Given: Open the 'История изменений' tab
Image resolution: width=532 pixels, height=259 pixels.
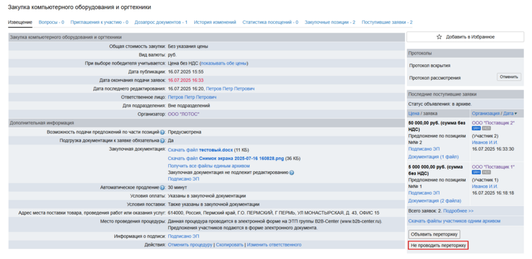Looking at the screenshot, I should [215, 22].
